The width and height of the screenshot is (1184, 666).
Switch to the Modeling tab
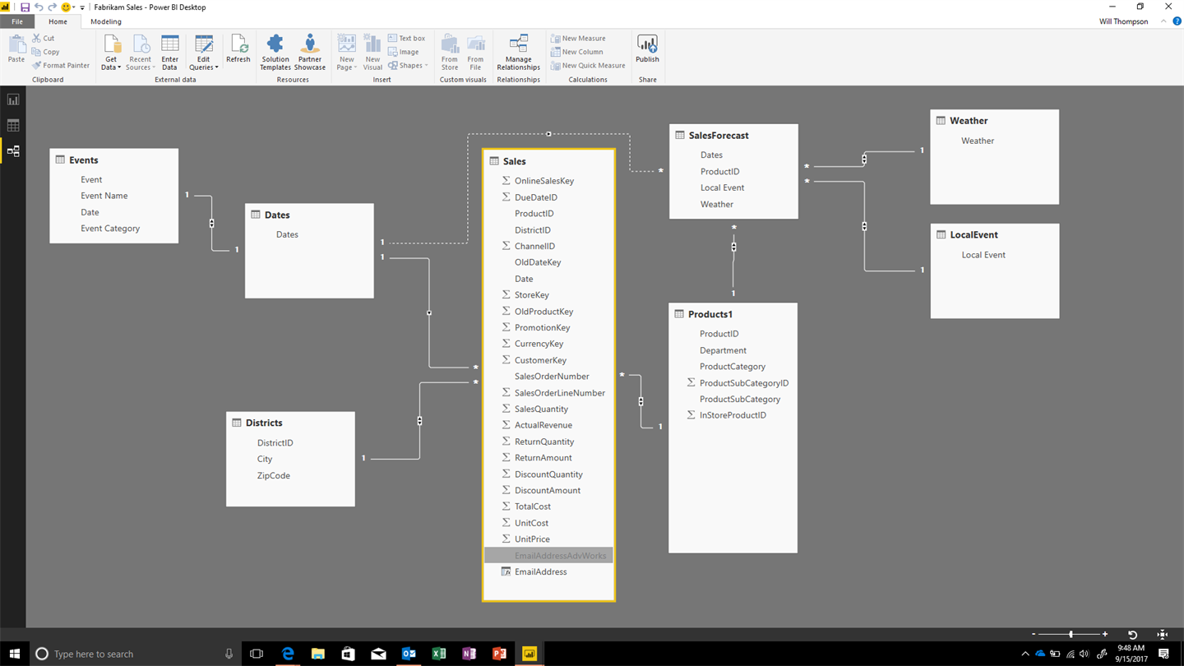(x=106, y=21)
